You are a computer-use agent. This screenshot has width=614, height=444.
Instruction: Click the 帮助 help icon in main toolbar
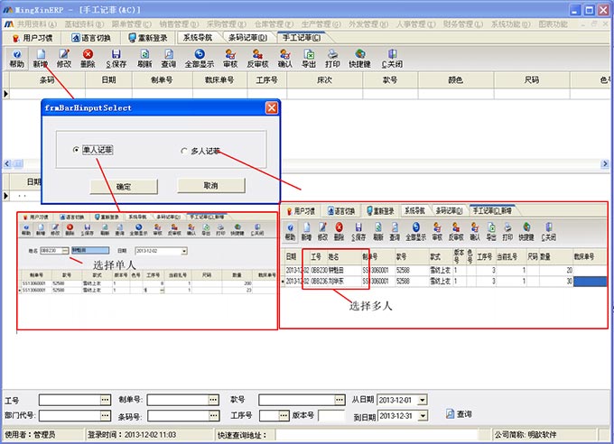[x=16, y=59]
